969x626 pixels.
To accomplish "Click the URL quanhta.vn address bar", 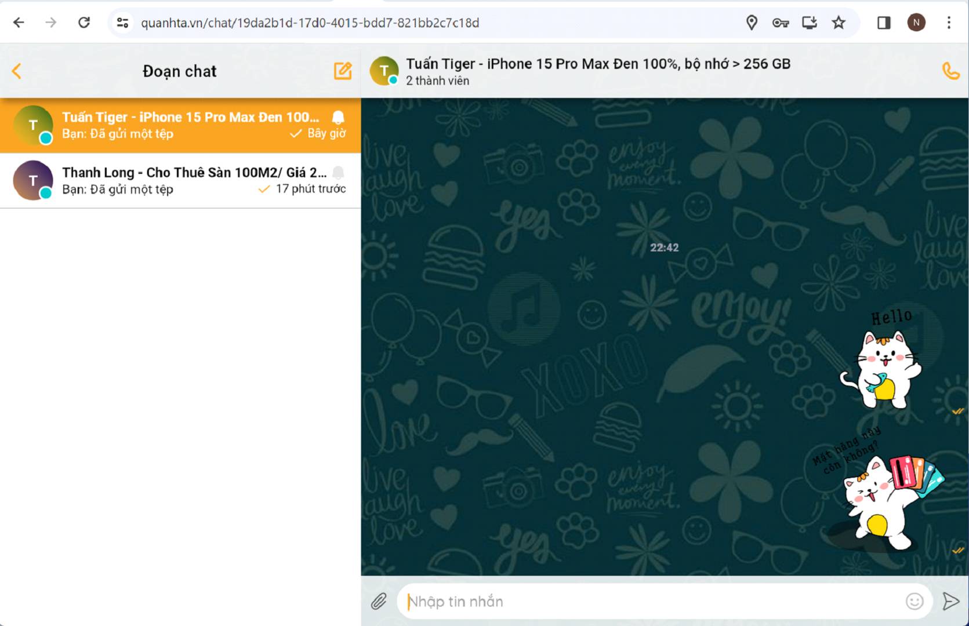I will pos(310,23).
